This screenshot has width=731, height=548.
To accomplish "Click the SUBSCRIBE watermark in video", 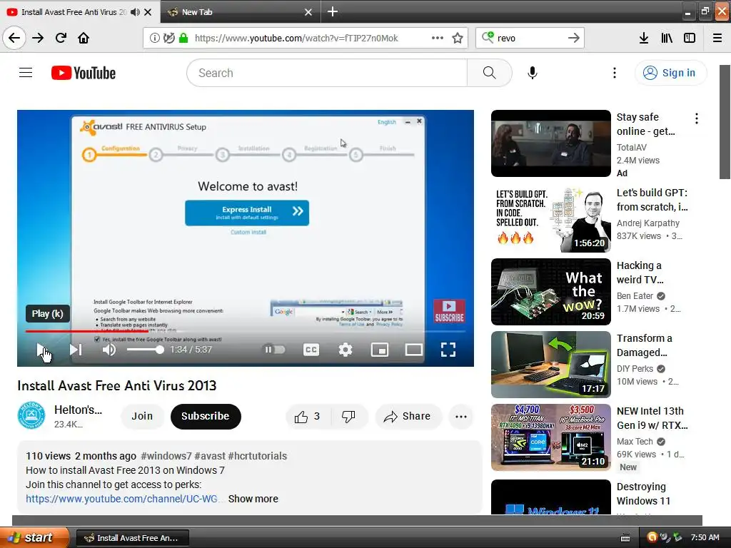I will pos(449,311).
